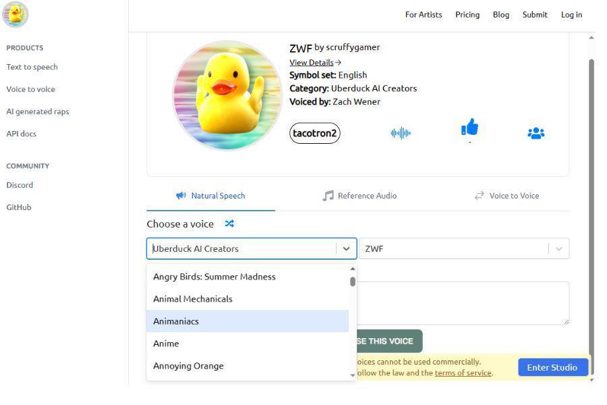Expand the ZWF voice dropdown

(x=559, y=249)
